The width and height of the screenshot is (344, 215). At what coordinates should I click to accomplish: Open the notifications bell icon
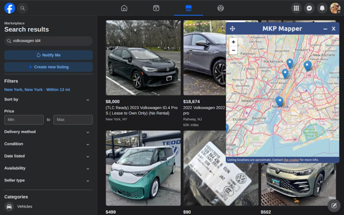(322, 8)
